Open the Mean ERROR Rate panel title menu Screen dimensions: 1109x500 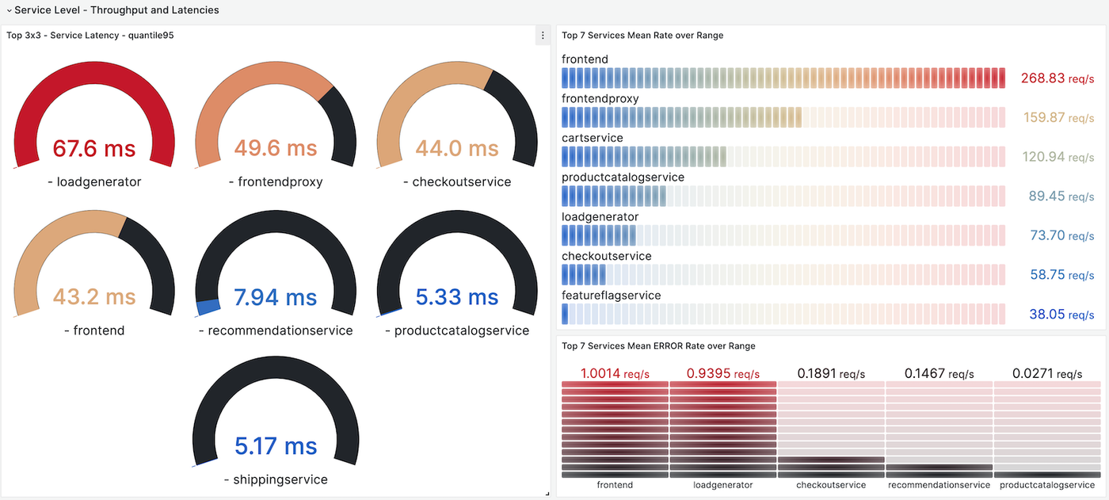[657, 345]
